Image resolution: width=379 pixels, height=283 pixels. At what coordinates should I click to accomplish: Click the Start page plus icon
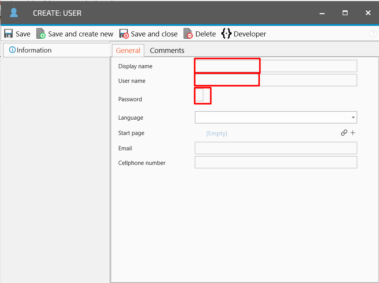353,133
